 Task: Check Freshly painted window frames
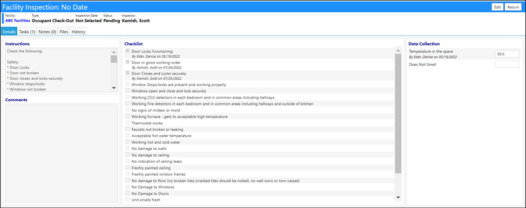tap(127, 174)
